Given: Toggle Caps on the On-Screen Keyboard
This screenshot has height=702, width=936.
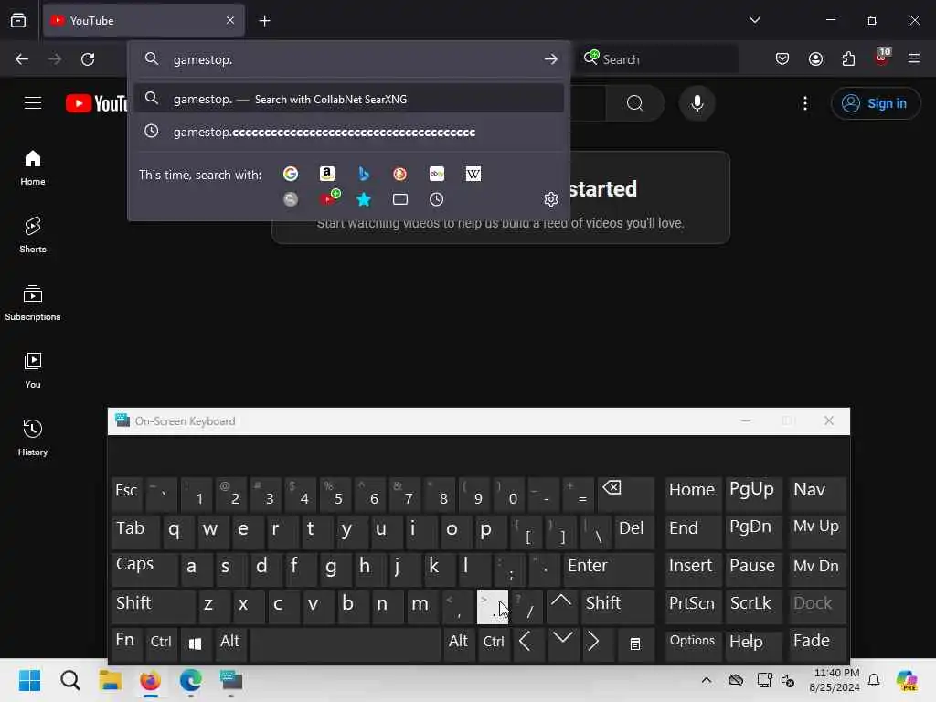Looking at the screenshot, I should pos(144,568).
